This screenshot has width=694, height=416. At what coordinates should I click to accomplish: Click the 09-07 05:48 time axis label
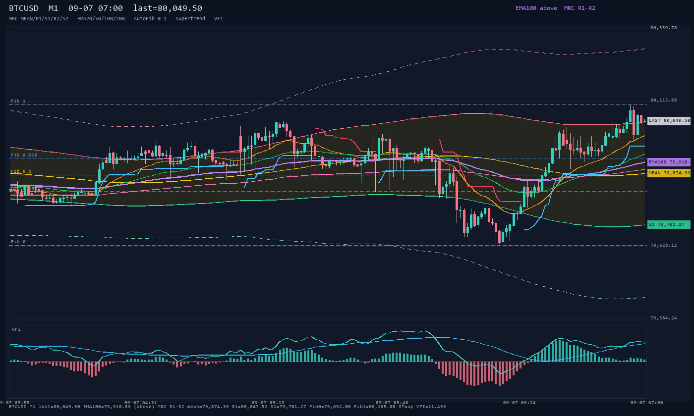click(392, 403)
